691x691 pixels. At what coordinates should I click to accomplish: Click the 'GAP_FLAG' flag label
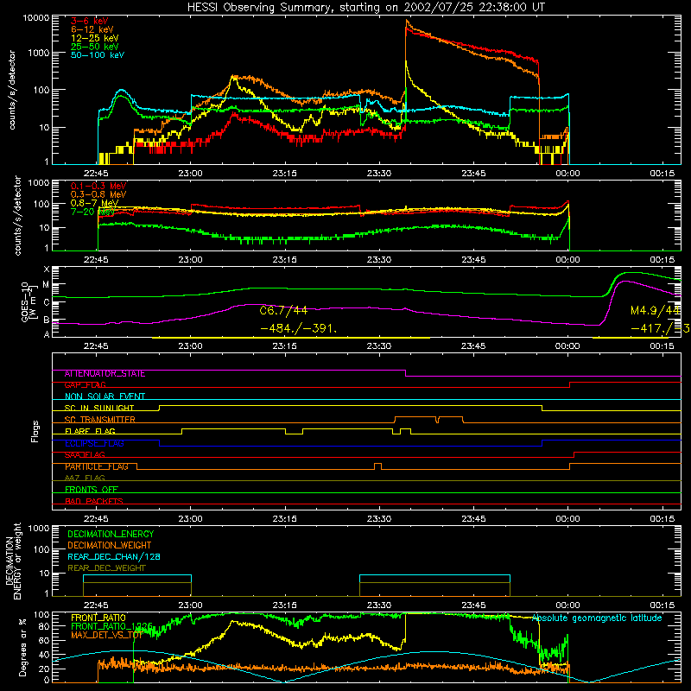point(85,385)
